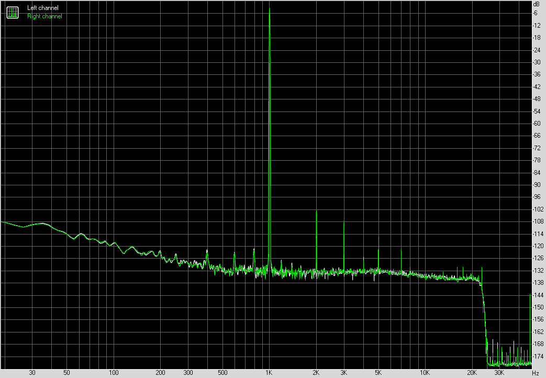Click the '10K' frequency axis label
Image resolution: width=546 pixels, height=378 pixels.
pyautogui.click(x=425, y=373)
